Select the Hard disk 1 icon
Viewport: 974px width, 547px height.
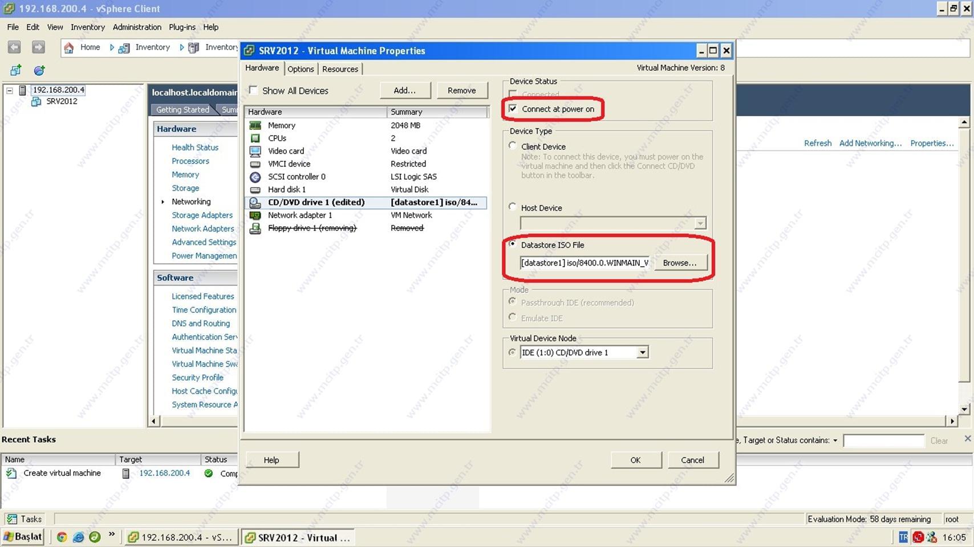click(x=255, y=190)
